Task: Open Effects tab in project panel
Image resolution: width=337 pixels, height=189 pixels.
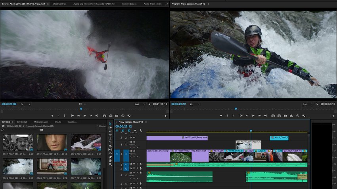Action: [x=58, y=122]
